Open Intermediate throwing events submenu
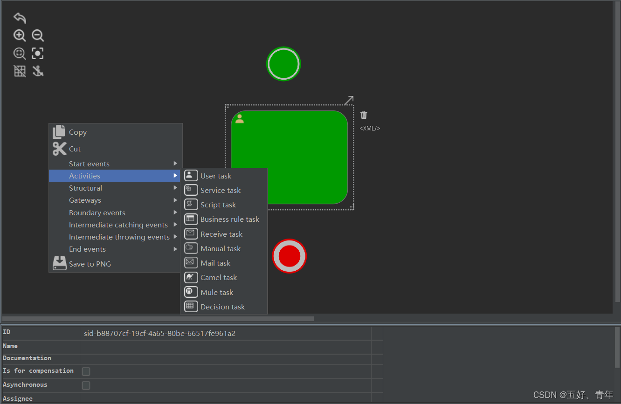 [116, 237]
